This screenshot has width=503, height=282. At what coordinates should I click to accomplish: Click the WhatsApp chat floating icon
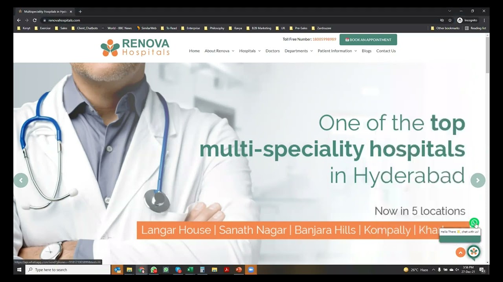tap(474, 223)
